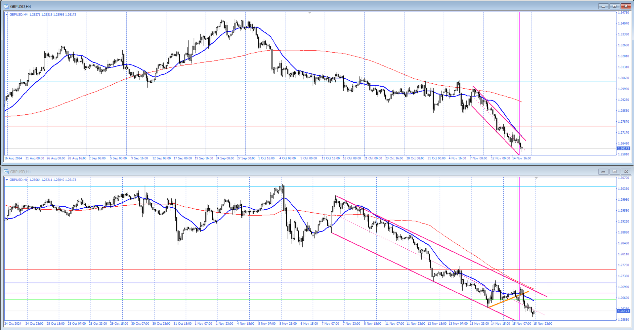Click time axis label '29 Oct 15:00'
634x330 pixels.
click(x=119, y=324)
